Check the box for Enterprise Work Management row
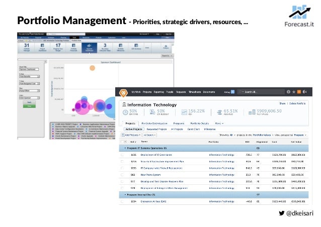Viewport: 321px width, 227px height. pos(122,188)
